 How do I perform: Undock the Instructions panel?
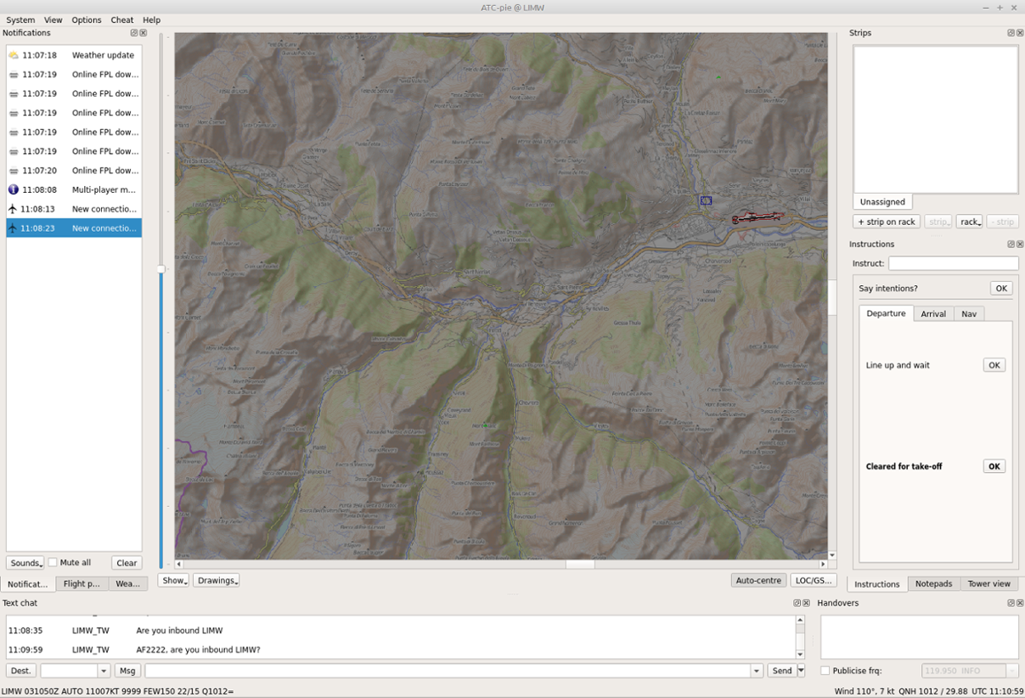[x=1011, y=245]
